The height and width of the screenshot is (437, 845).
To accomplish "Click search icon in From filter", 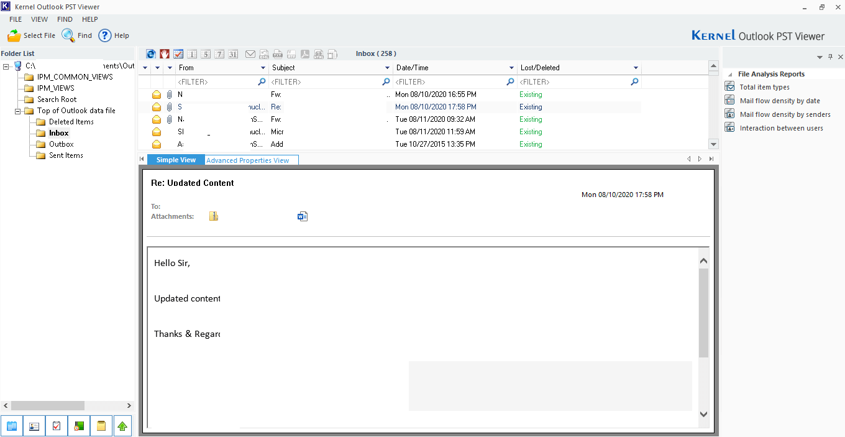I will [262, 81].
